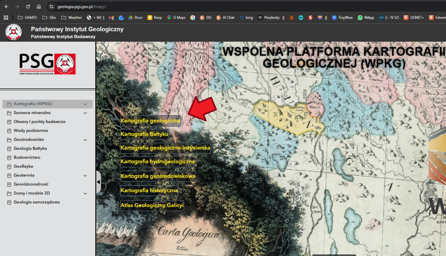Image resolution: width=446 pixels, height=256 pixels.
Task: Open G Maps bookmark
Action: [x=176, y=17]
